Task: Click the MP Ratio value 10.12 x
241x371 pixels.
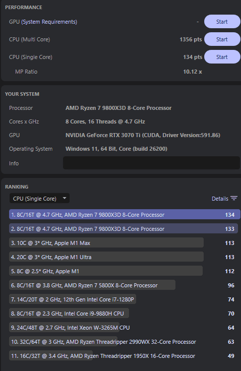Action: point(193,72)
